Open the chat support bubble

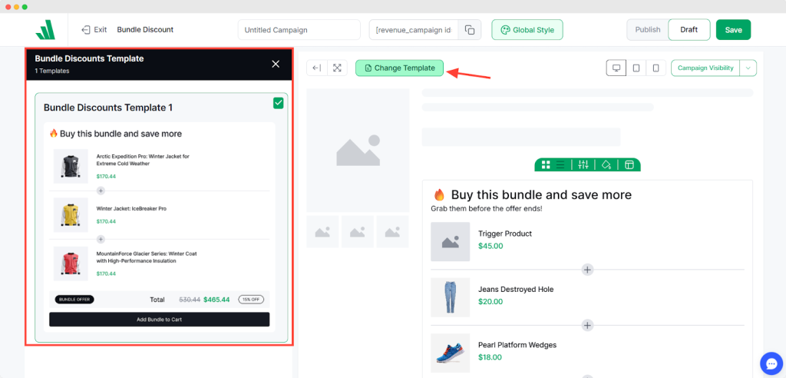pyautogui.click(x=769, y=362)
